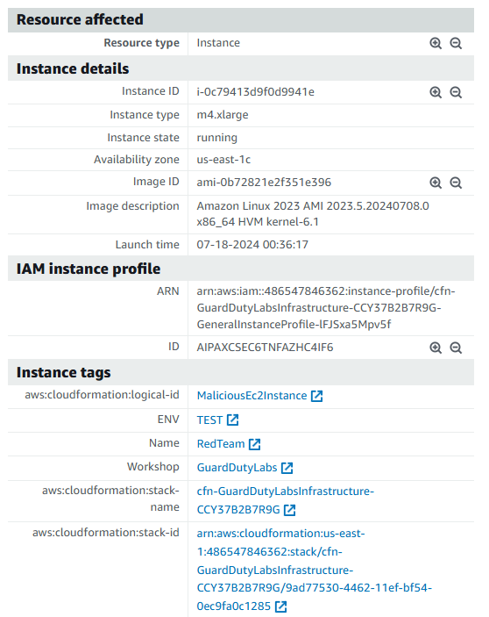The image size is (489, 617).
Task: Zoom-in filter icon for instance profile ID
Action: click(436, 348)
